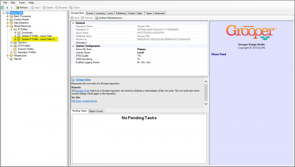
Task: Select the Data Extraction folder icon
Action: pos(11,23)
